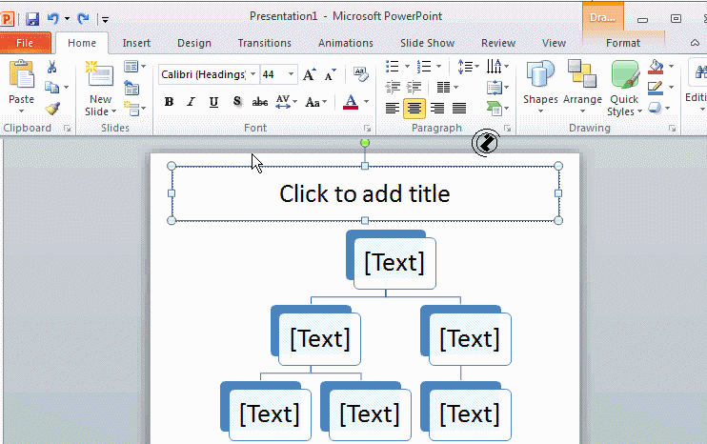Switch to Slide Show tab
Screen dimensions: 707x444
(x=427, y=43)
